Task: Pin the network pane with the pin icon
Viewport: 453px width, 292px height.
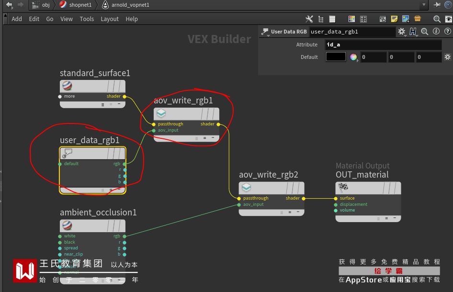Action: [x=437, y=5]
